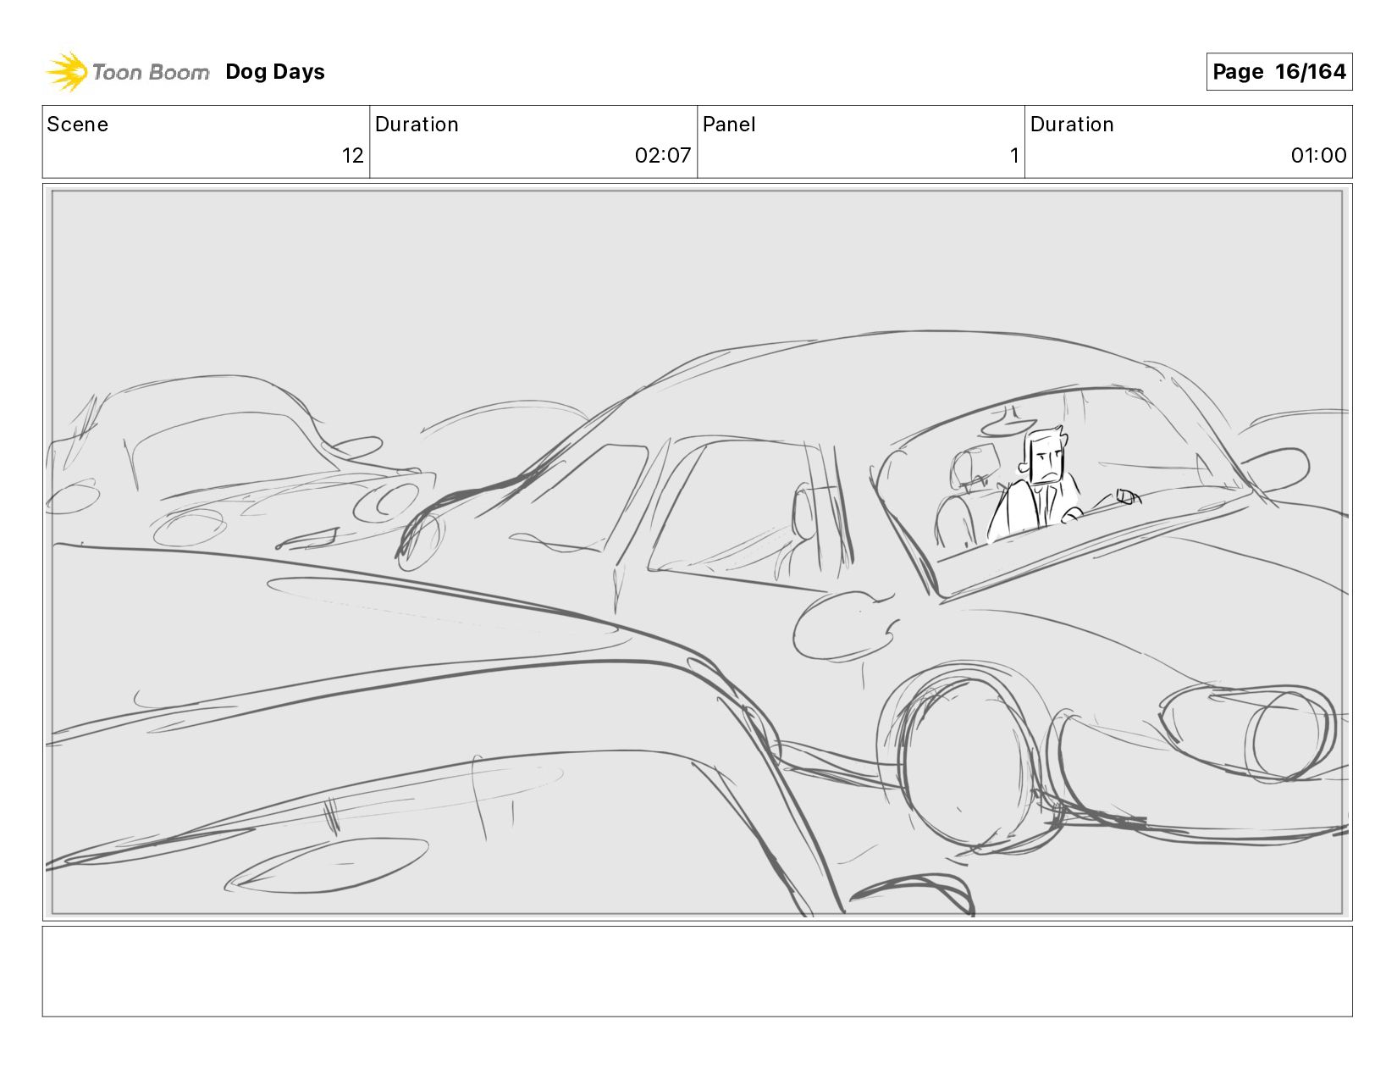Click the 'Scene' header label
The width and height of the screenshot is (1397, 1080).
[78, 125]
